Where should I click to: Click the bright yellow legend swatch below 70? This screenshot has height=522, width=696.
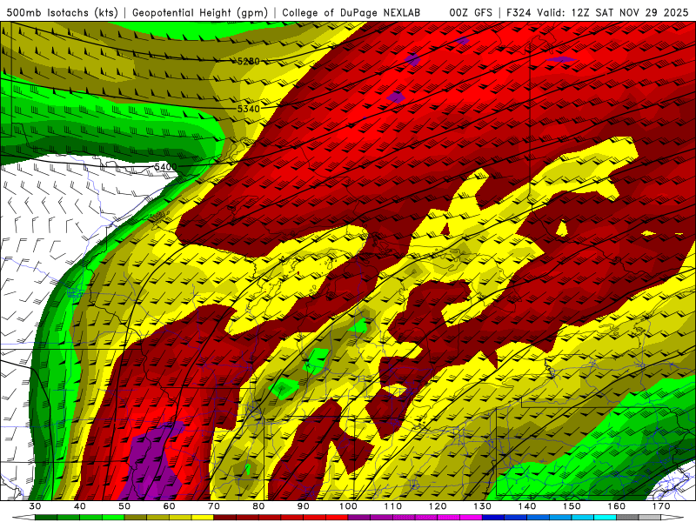click(x=203, y=518)
